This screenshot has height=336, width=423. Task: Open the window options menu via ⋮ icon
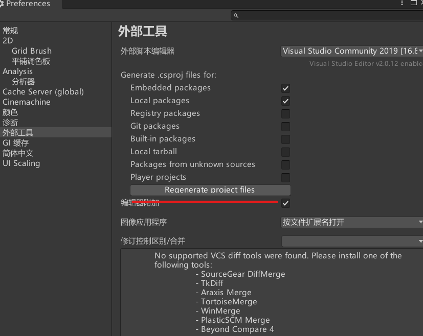[x=402, y=4]
